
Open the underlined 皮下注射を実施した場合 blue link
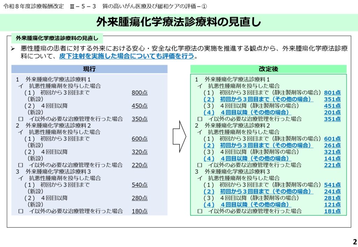126,56
